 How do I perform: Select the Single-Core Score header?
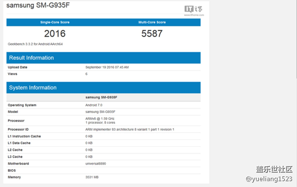(x=55, y=22)
